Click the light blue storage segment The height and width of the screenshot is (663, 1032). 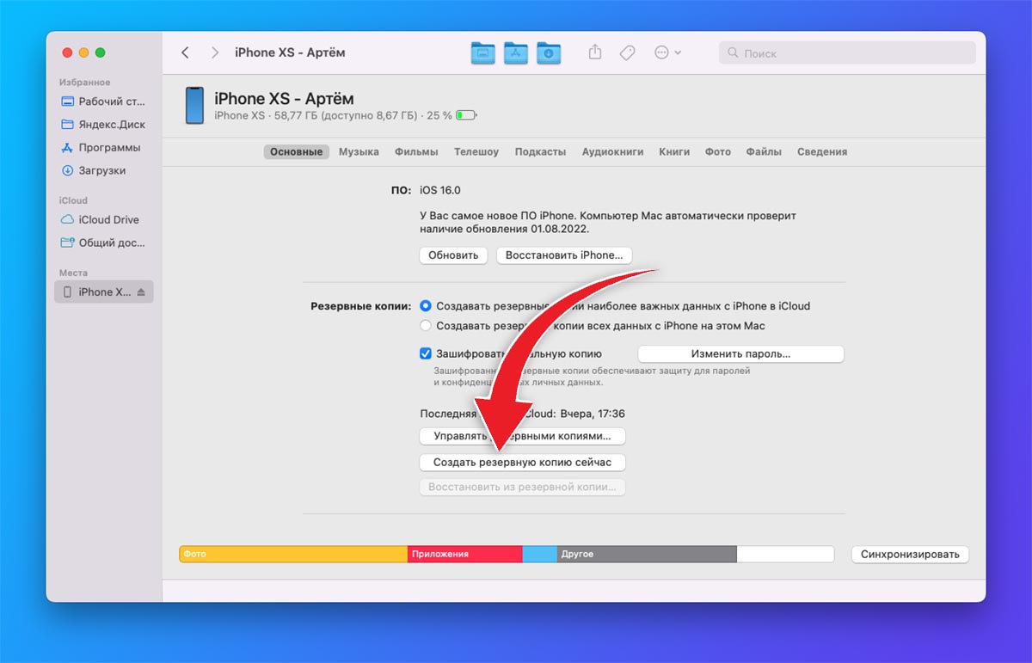click(540, 555)
